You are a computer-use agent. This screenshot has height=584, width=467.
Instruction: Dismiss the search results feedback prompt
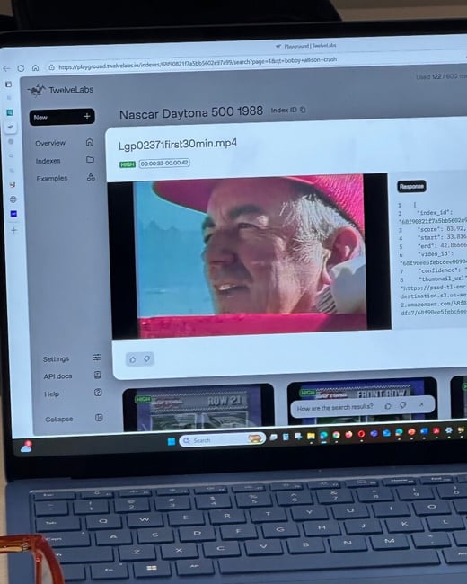421,404
